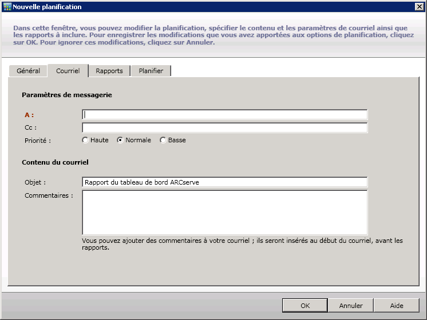427x320 pixels.
Task: Click the Nouvelle planification title bar text
Action: 47,7
